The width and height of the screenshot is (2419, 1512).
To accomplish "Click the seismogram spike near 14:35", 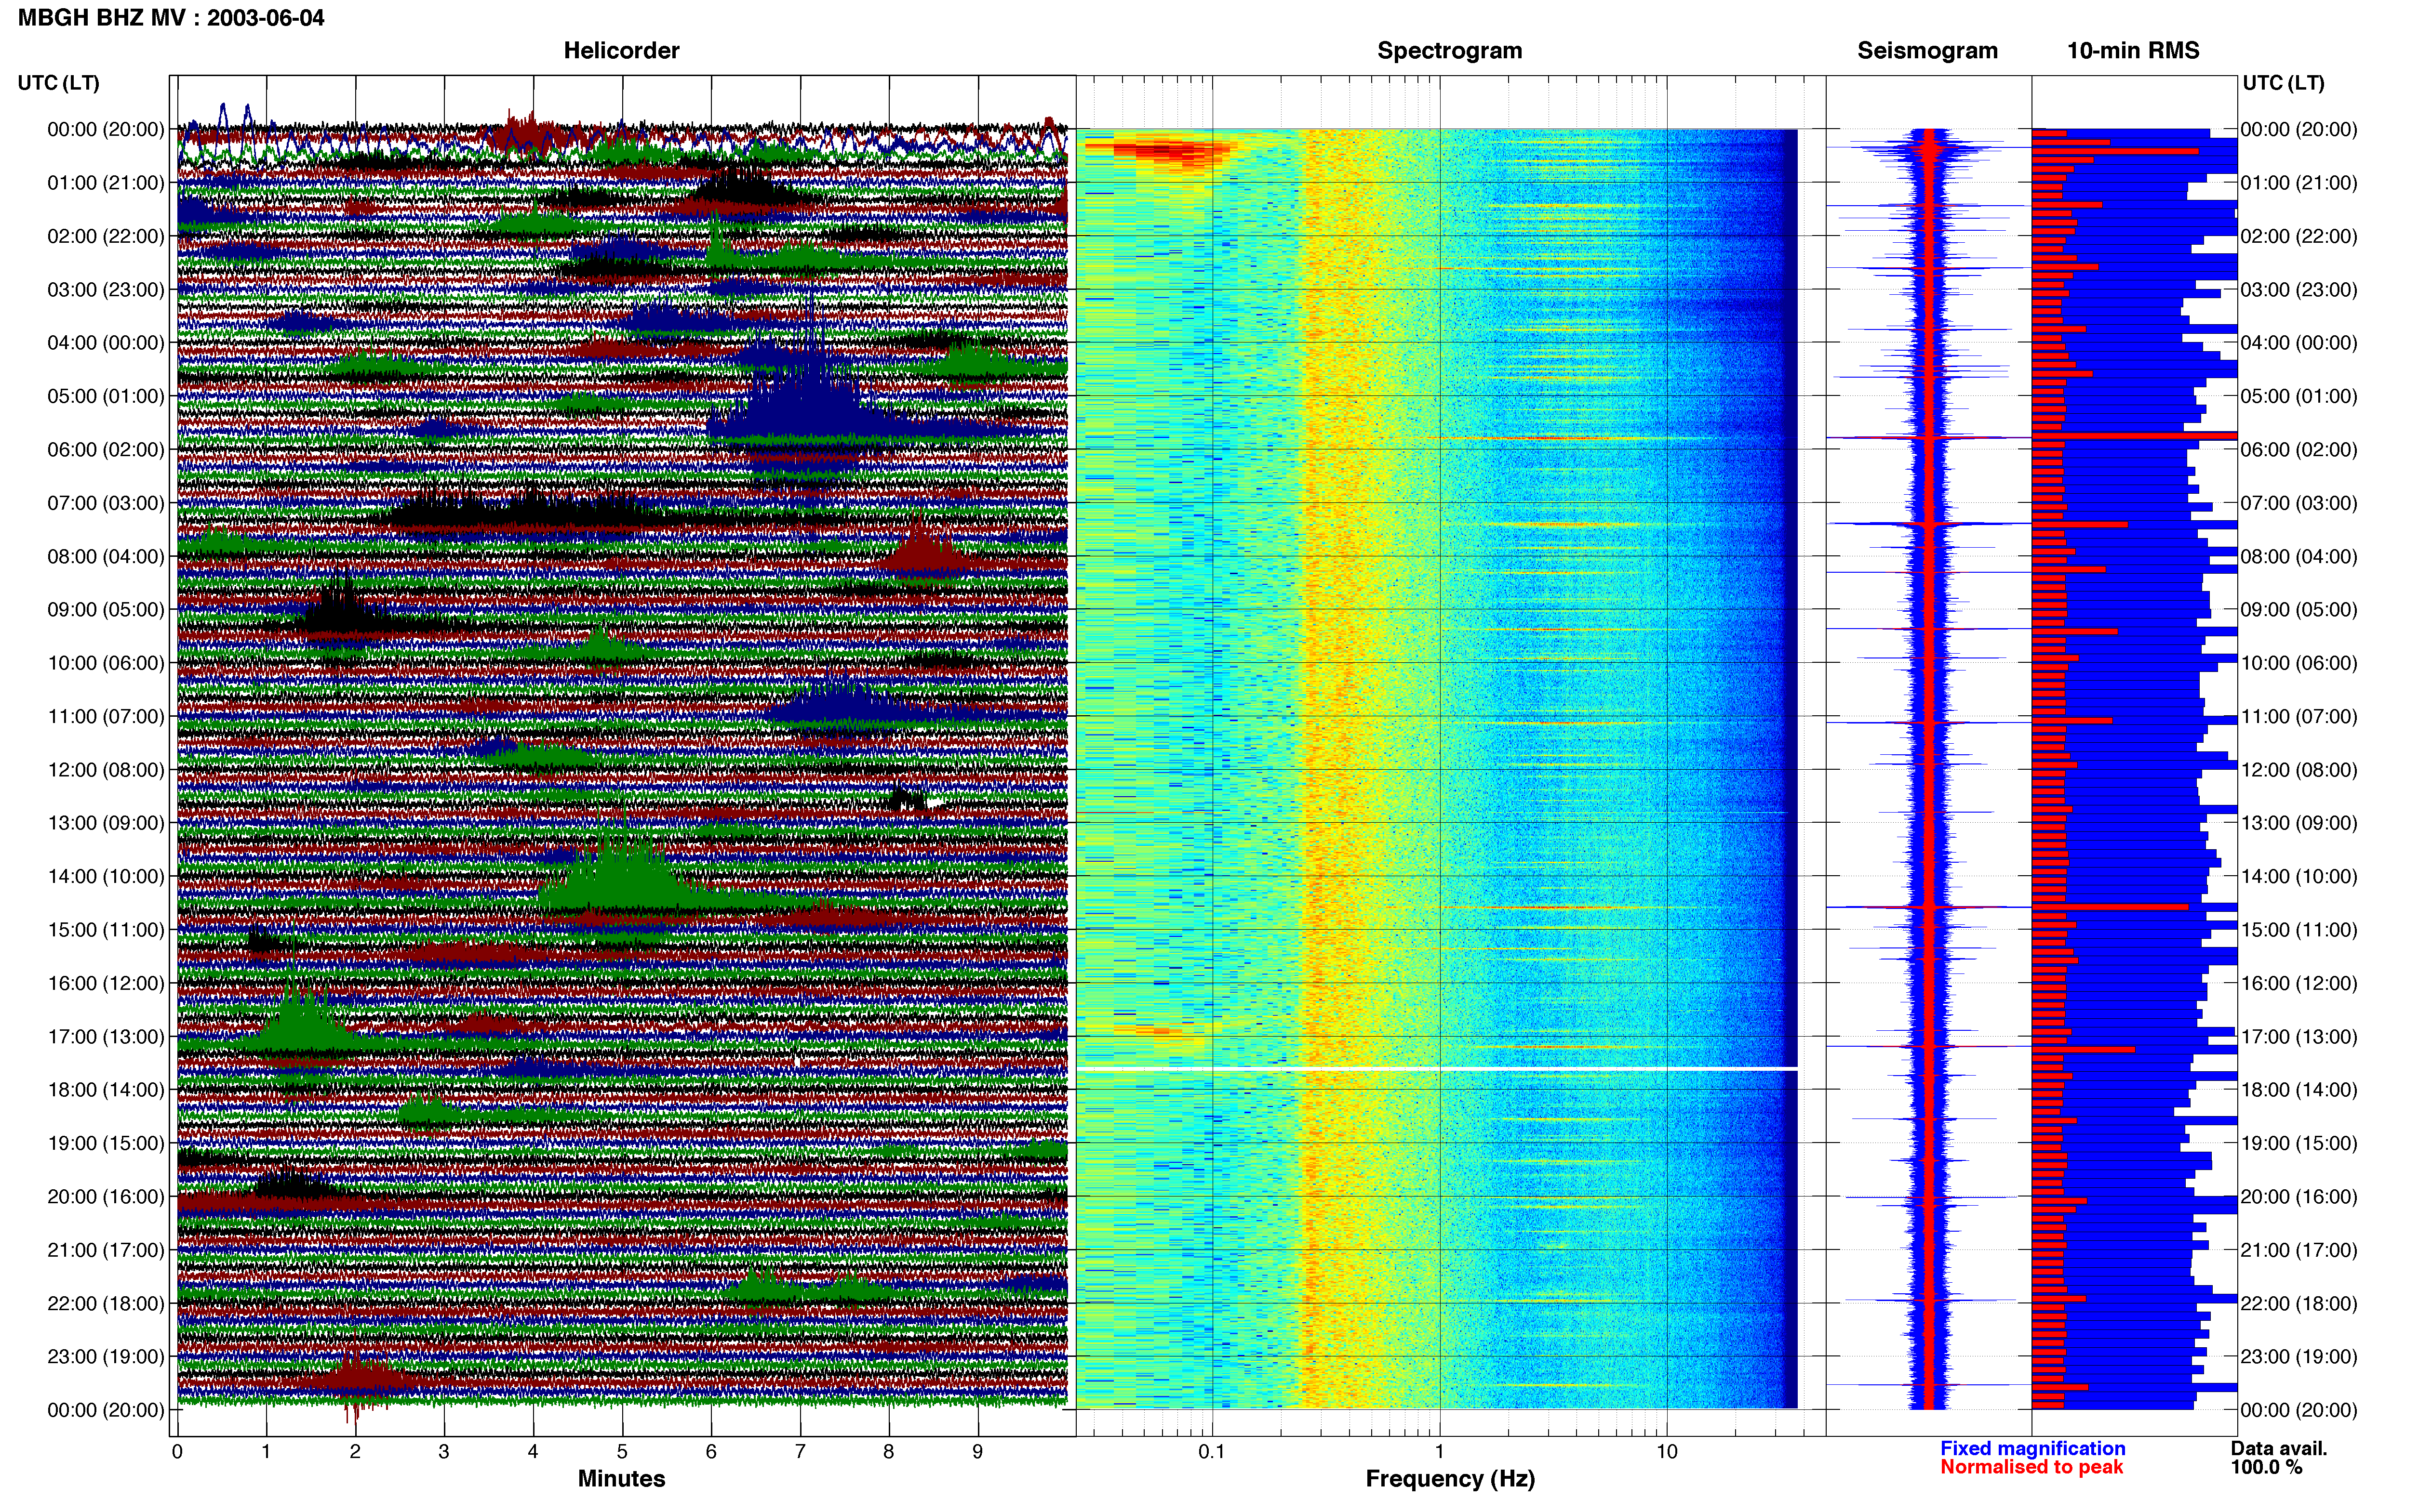I will tap(1928, 906).
